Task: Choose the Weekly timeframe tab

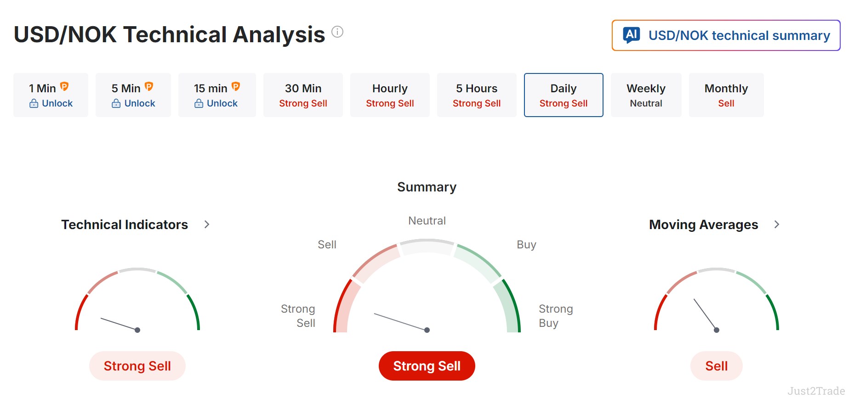Action: (646, 95)
